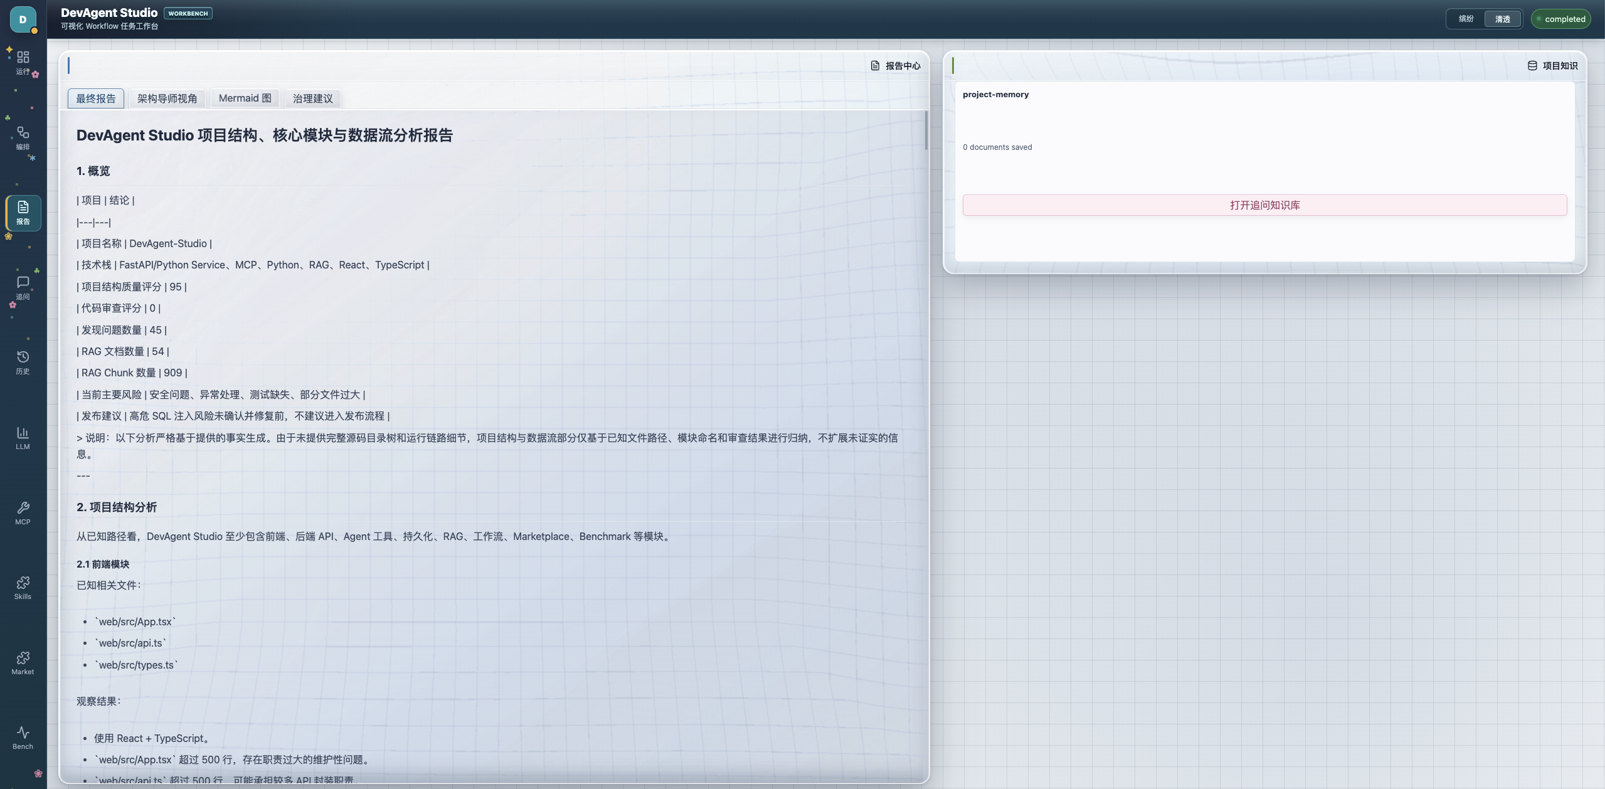The height and width of the screenshot is (789, 1605).
Task: Click the "RAG 文档数量 | 54" row
Action: (123, 352)
